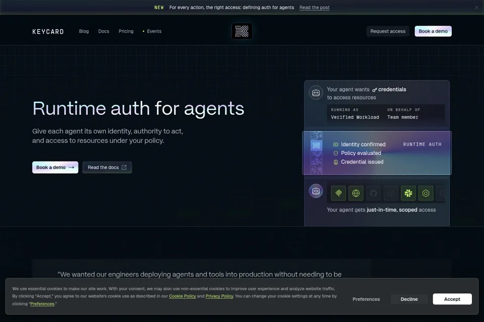Click the first green resource tile icon
The height and width of the screenshot is (322, 484).
(338, 193)
